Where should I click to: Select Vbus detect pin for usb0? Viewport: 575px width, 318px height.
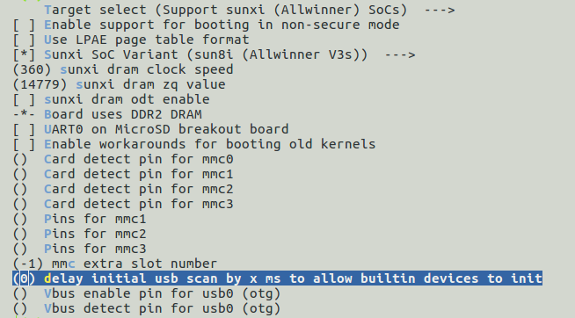[147, 309]
